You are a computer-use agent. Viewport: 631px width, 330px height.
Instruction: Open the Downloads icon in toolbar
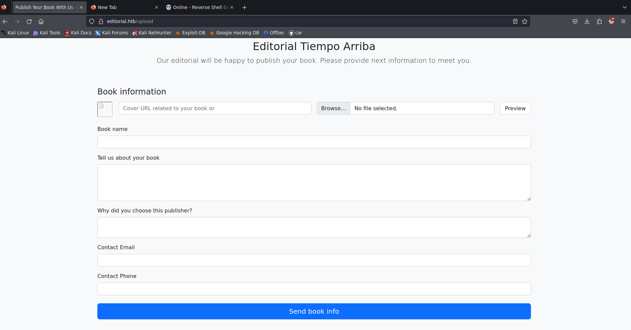tap(587, 22)
